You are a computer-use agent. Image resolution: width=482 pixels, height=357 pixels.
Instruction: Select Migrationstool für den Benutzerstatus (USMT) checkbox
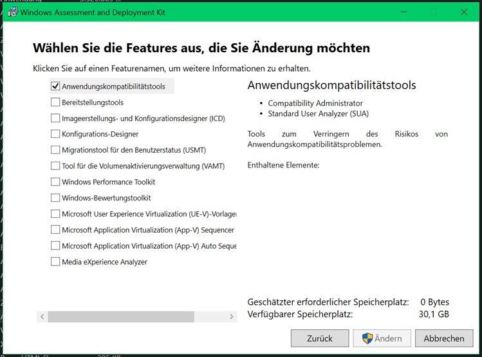click(x=55, y=150)
